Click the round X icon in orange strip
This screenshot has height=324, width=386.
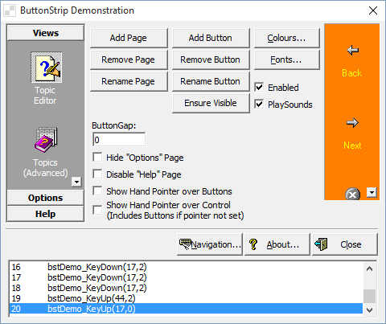pos(352,194)
